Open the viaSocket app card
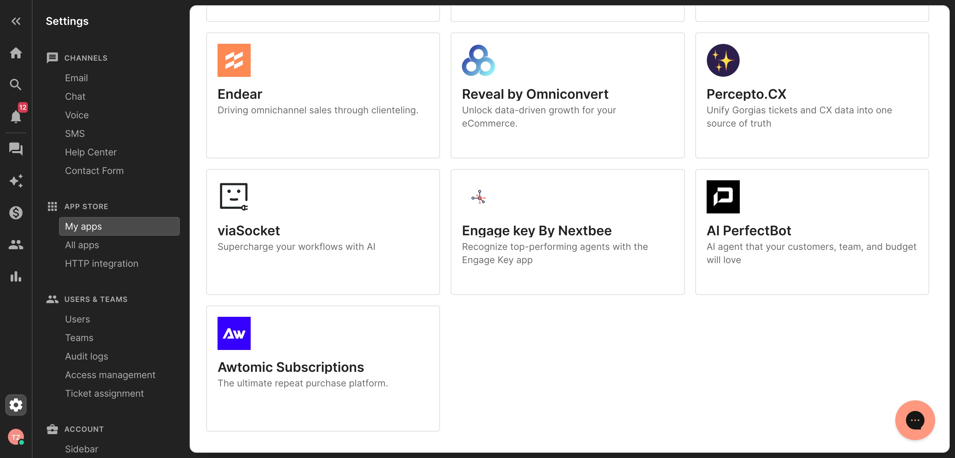The width and height of the screenshot is (955, 458). click(x=323, y=232)
